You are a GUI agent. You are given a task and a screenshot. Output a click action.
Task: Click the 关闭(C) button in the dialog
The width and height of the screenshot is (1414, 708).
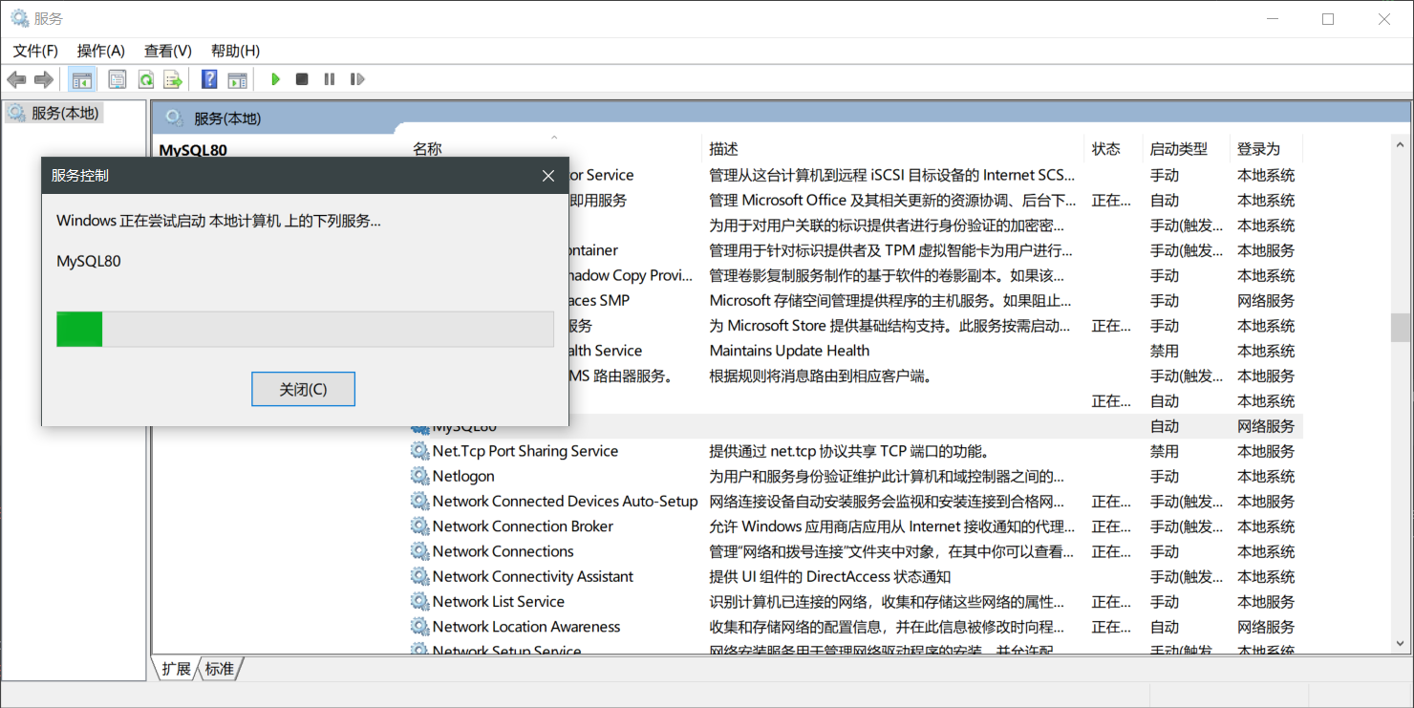[x=303, y=389]
